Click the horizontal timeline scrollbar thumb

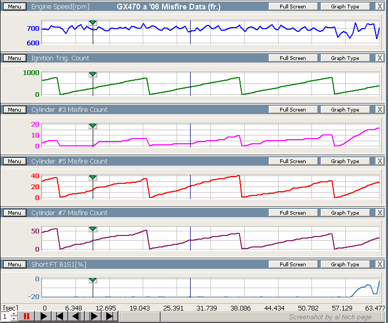141,316
